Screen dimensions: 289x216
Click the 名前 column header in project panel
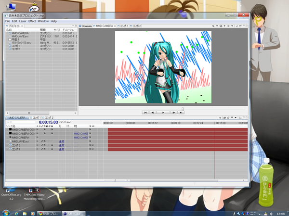point(22,30)
